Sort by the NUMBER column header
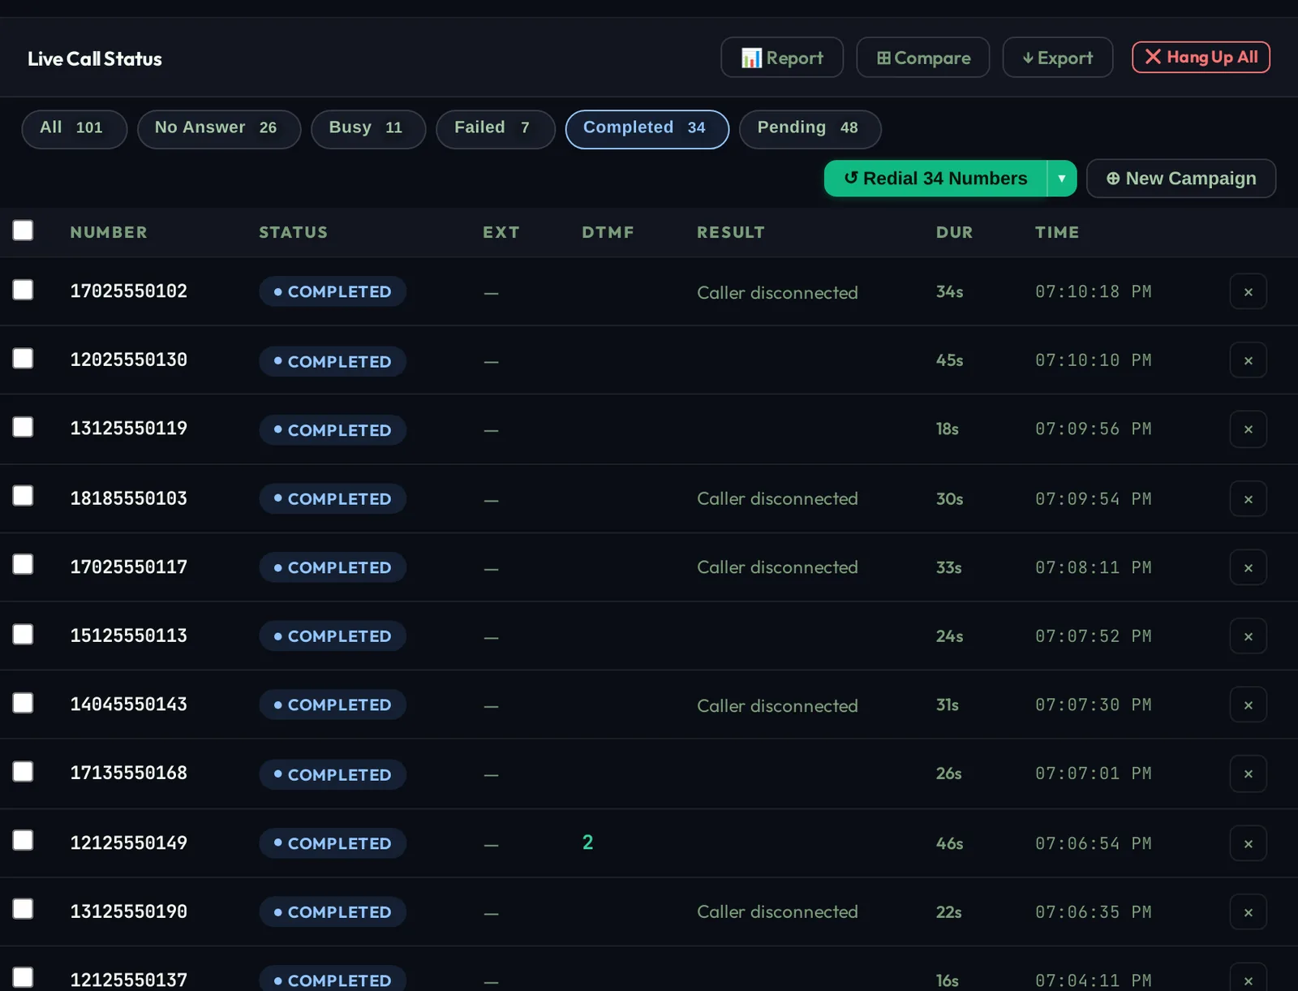This screenshot has height=991, width=1298. click(x=109, y=233)
